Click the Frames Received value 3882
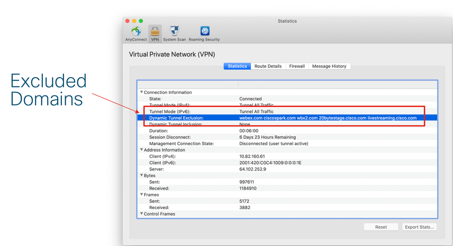 tap(244, 207)
